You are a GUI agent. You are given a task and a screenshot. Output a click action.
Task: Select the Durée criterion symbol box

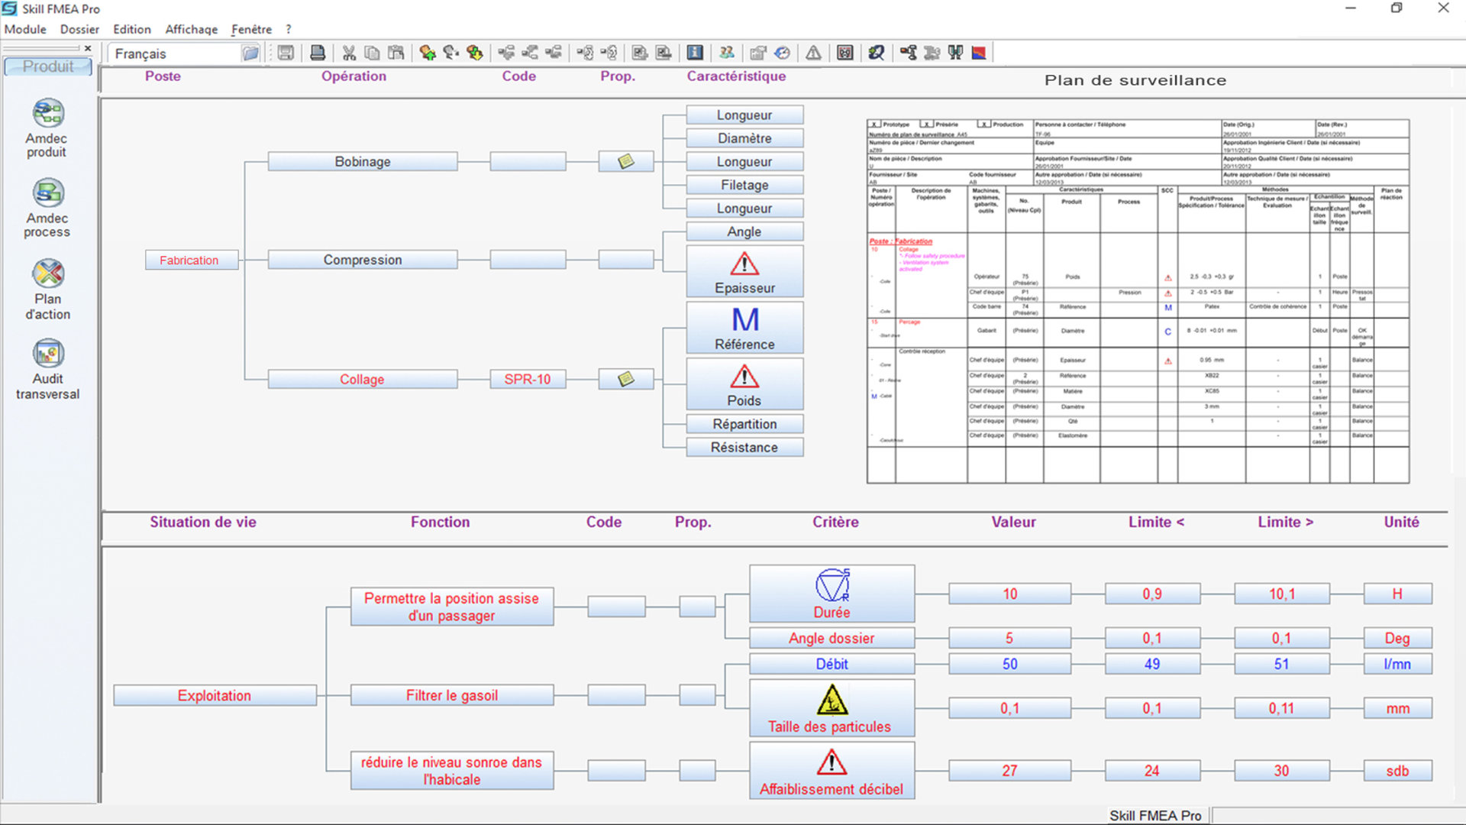831,594
